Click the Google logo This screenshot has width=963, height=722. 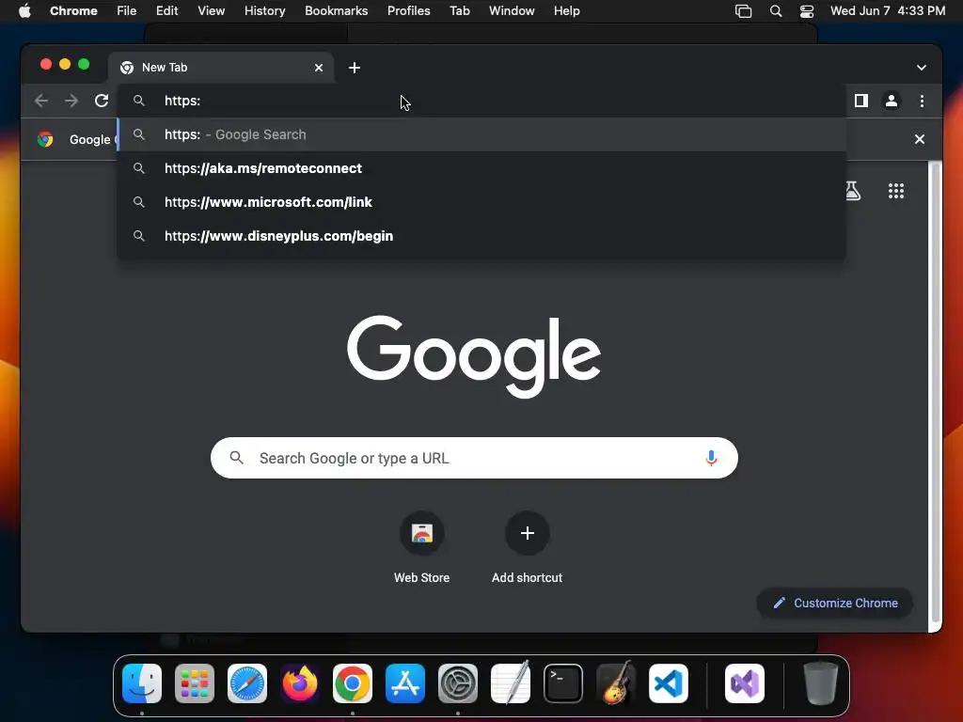474,356
